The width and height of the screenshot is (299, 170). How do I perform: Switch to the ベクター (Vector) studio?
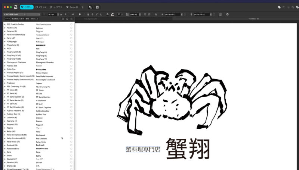[27, 7]
